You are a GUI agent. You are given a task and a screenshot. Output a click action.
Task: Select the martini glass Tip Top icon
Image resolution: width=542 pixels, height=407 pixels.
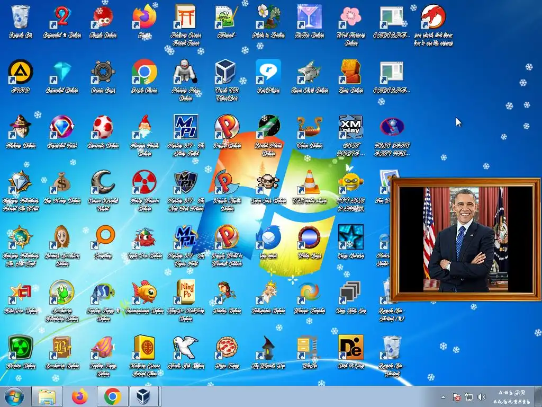click(x=309, y=16)
